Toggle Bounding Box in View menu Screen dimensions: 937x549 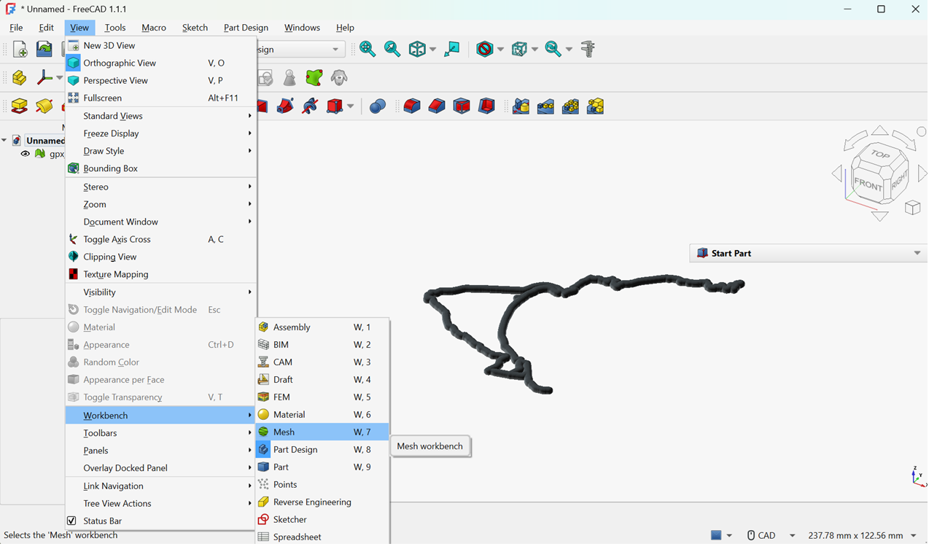pyautogui.click(x=160, y=168)
